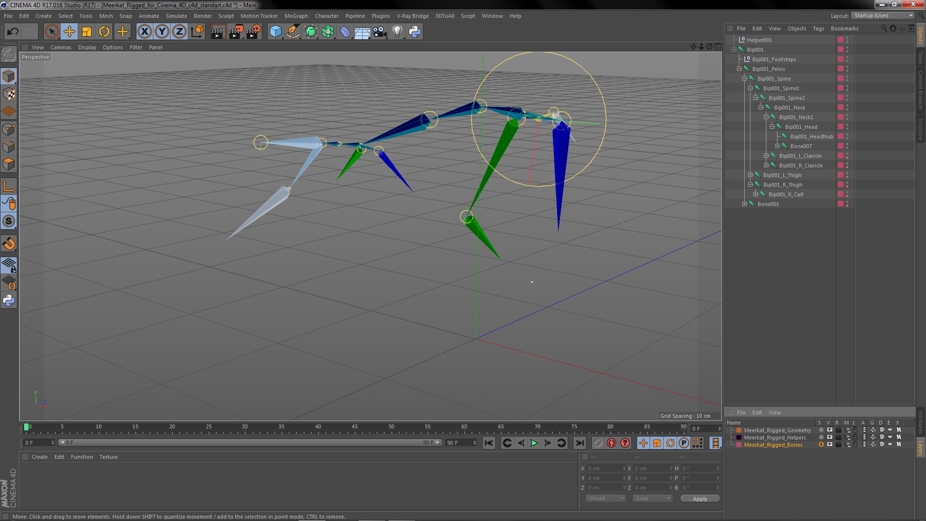Collapse the Bip001_Neck tree node
Image resolution: width=926 pixels, height=521 pixels.
[761, 108]
